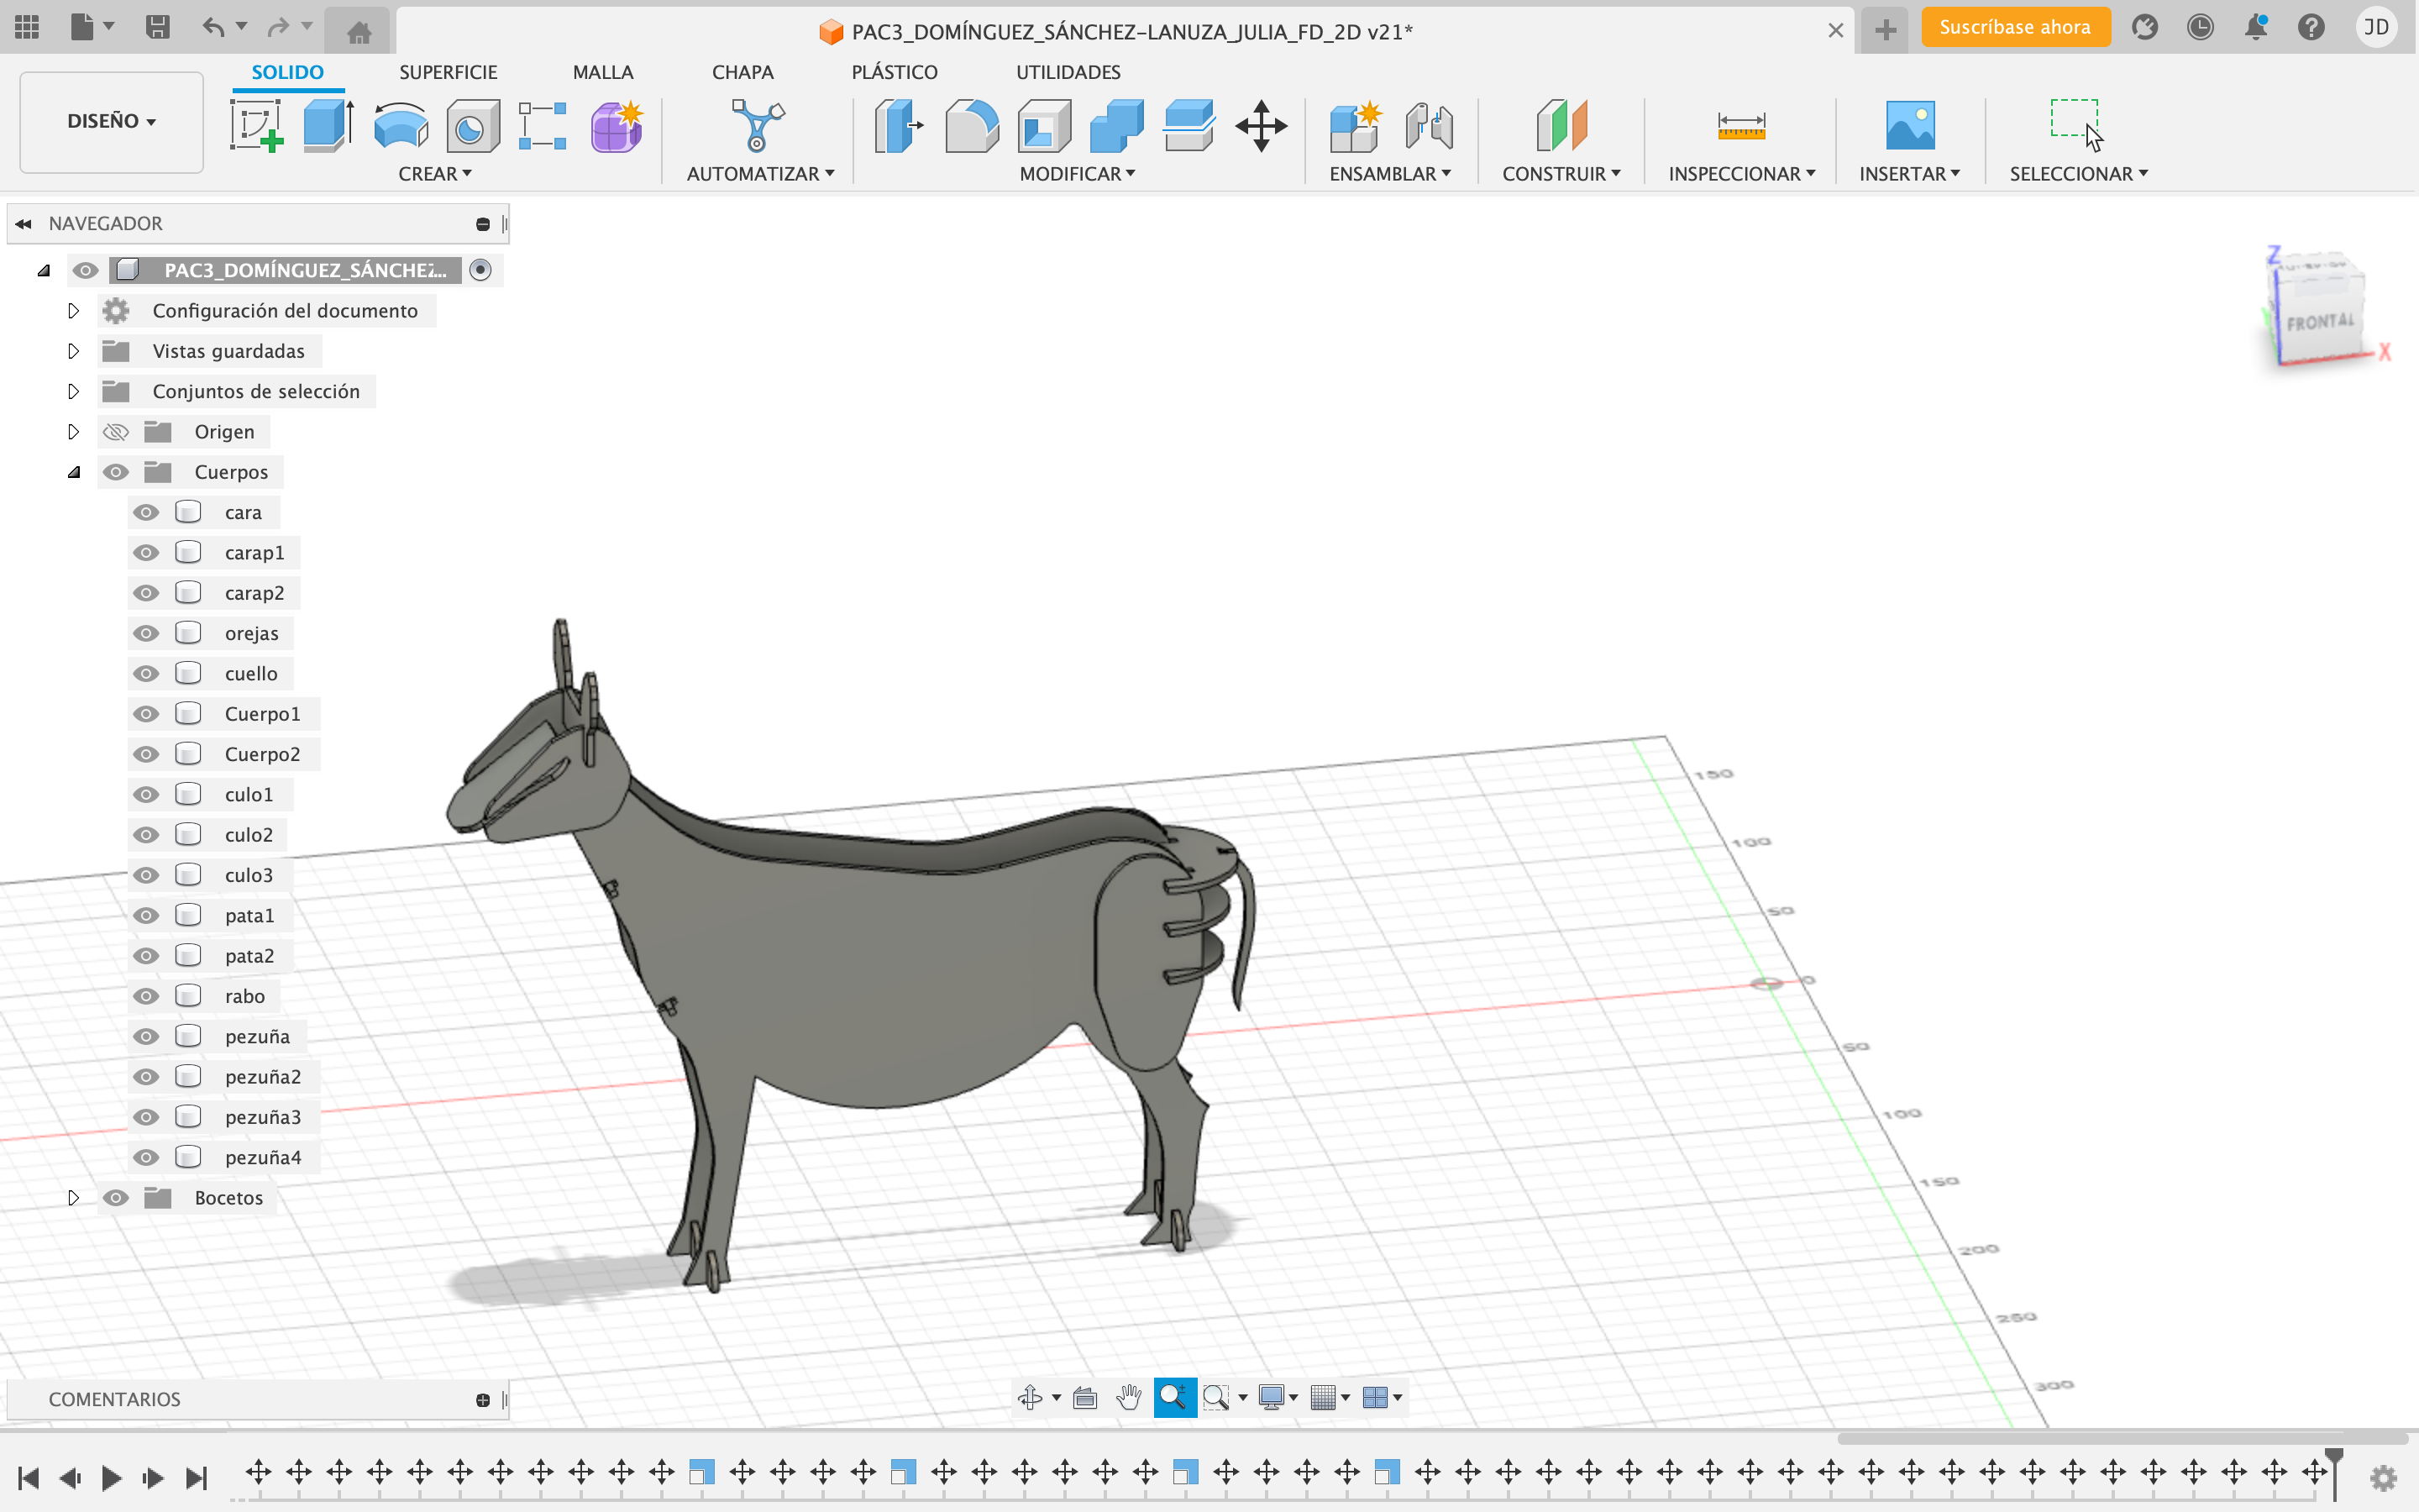Select the Joint tool

[x=1429, y=126]
